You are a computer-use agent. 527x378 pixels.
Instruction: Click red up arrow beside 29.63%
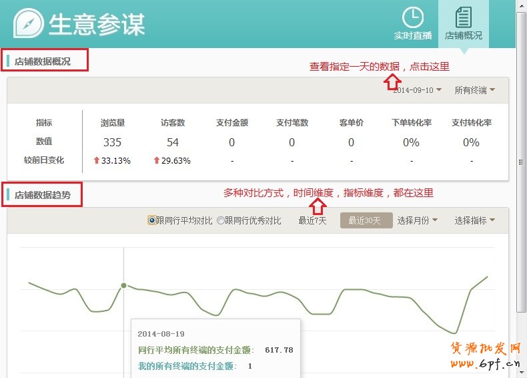[x=157, y=160]
